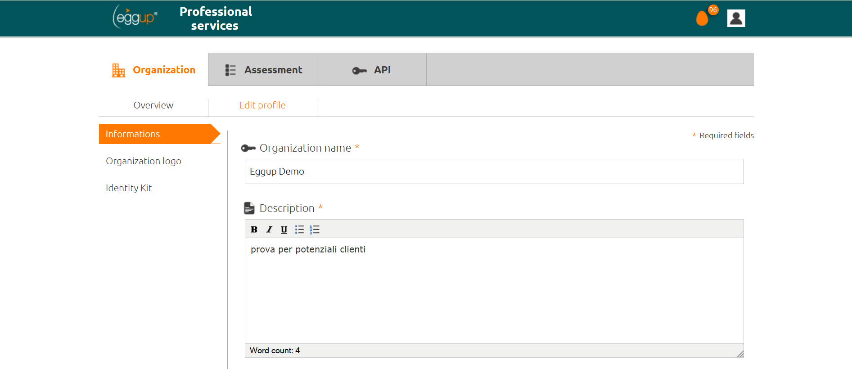
Task: Insert numbered list in description
Action: click(315, 229)
